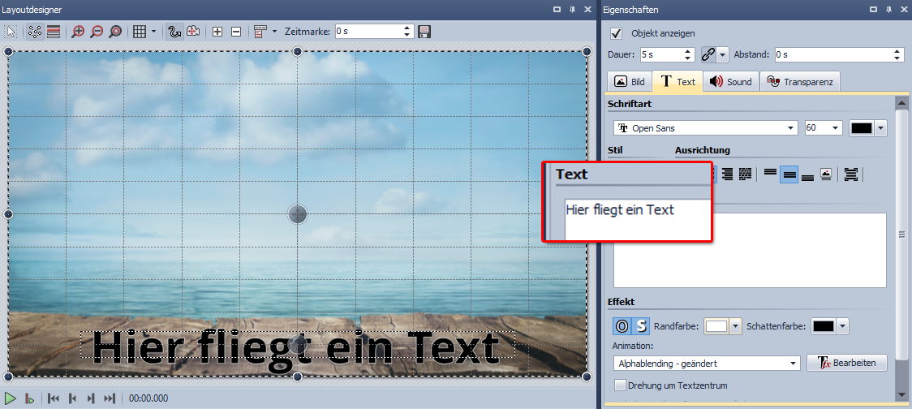This screenshot has width=912, height=409.
Task: Click the white Randfarbe color swatch
Action: click(716, 326)
